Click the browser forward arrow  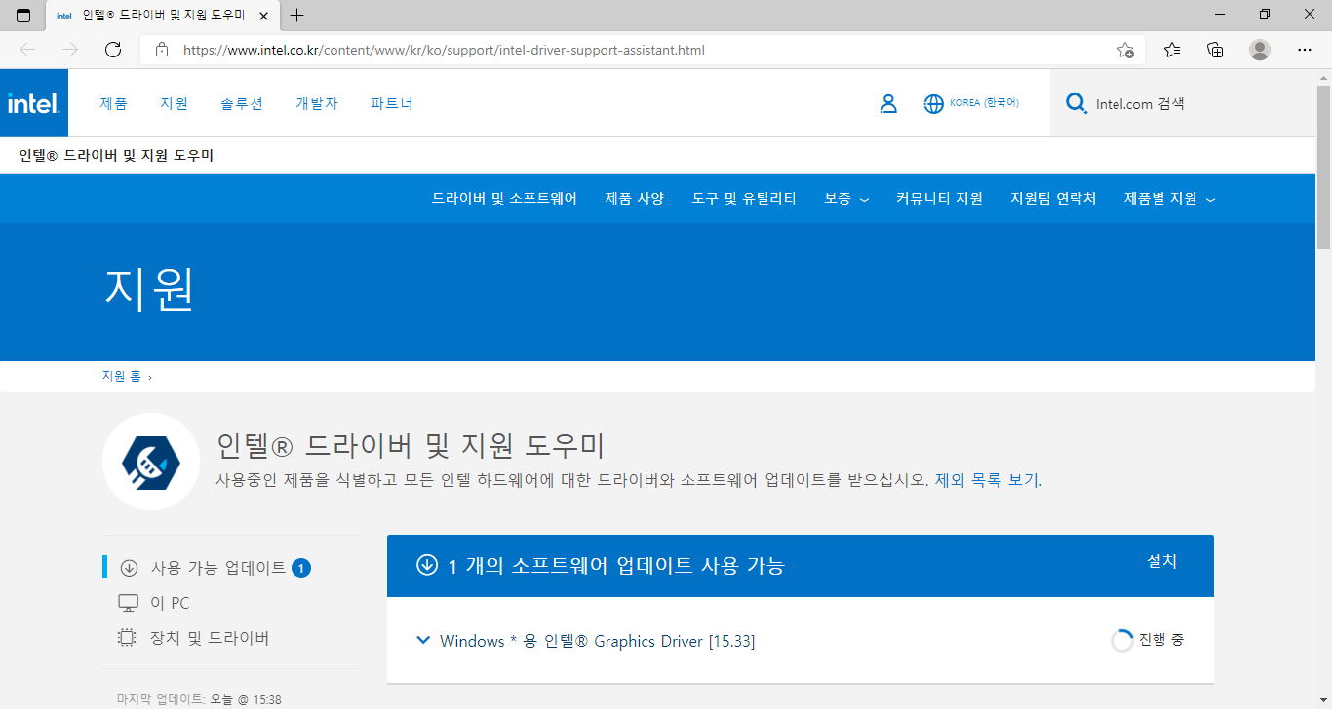coord(69,50)
